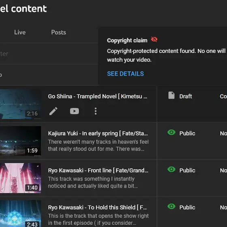Select the To Hold this Shield thumbnail 2:43

(x=20, y=214)
